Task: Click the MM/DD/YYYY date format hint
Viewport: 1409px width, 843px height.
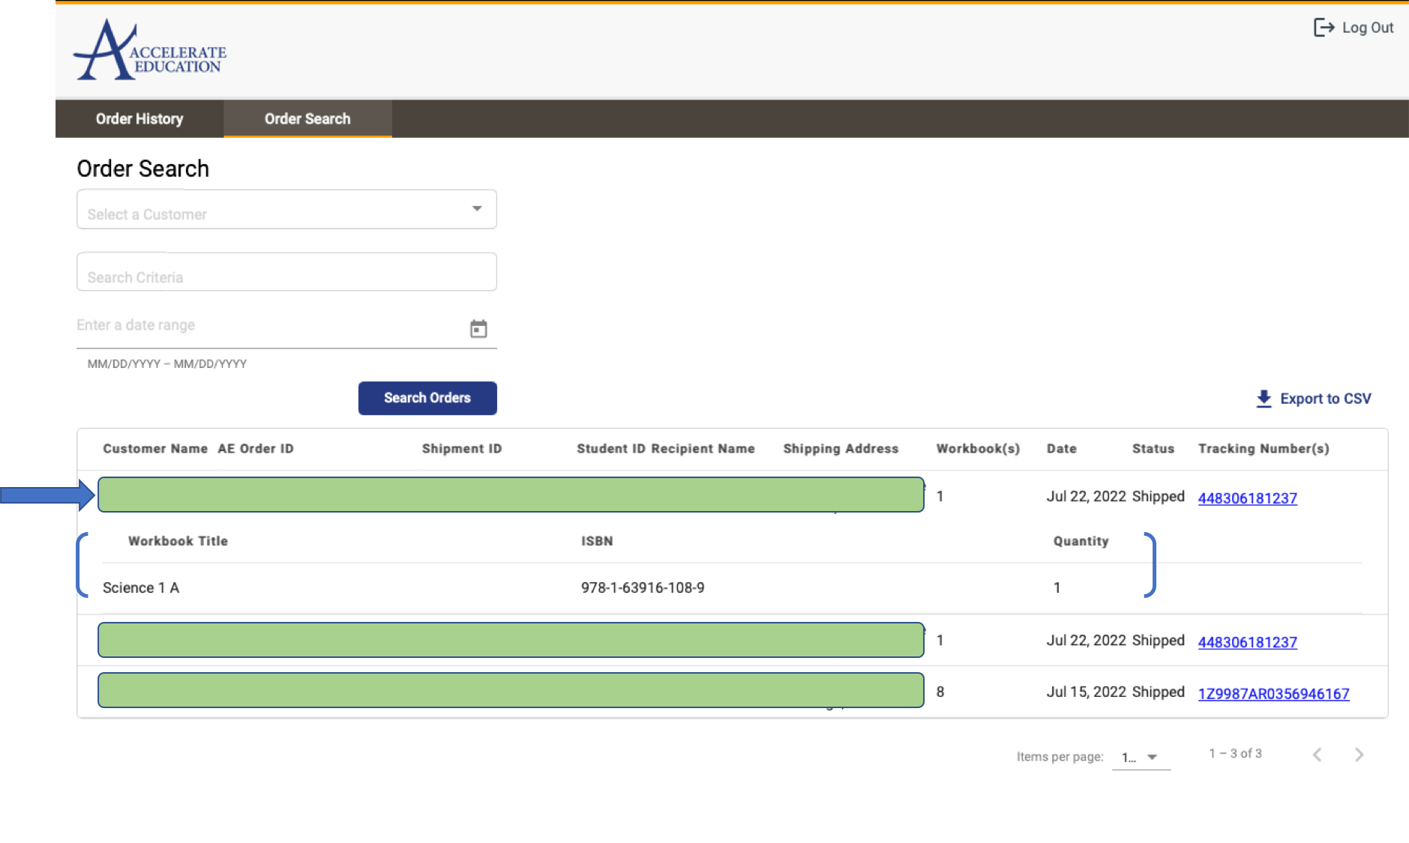Action: pyautogui.click(x=167, y=364)
